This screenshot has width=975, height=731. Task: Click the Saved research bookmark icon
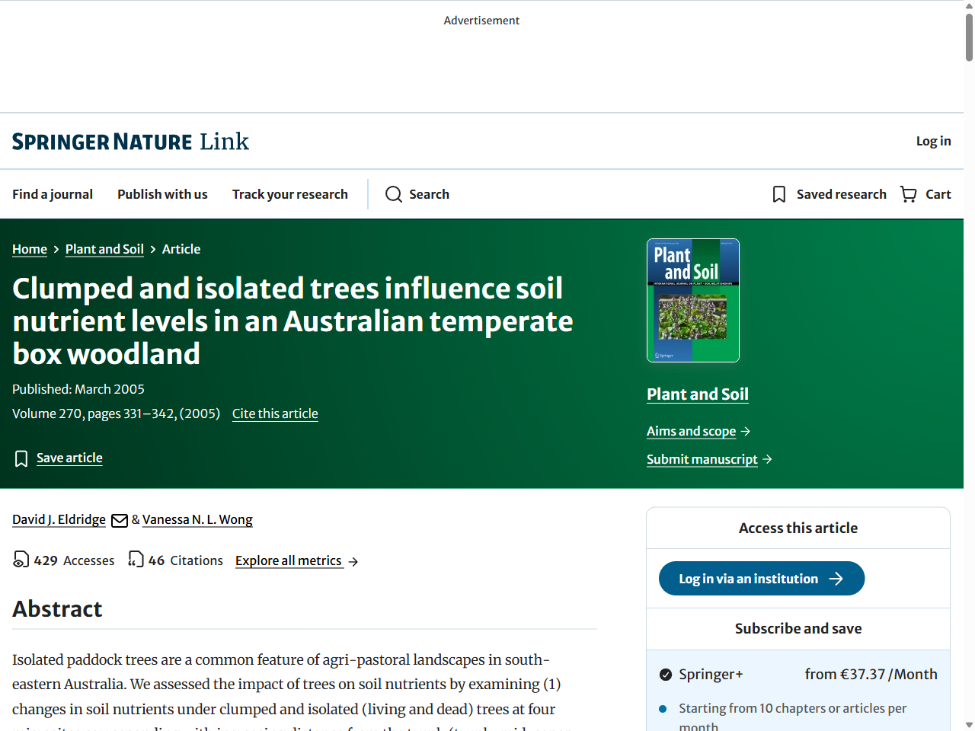pyautogui.click(x=778, y=194)
